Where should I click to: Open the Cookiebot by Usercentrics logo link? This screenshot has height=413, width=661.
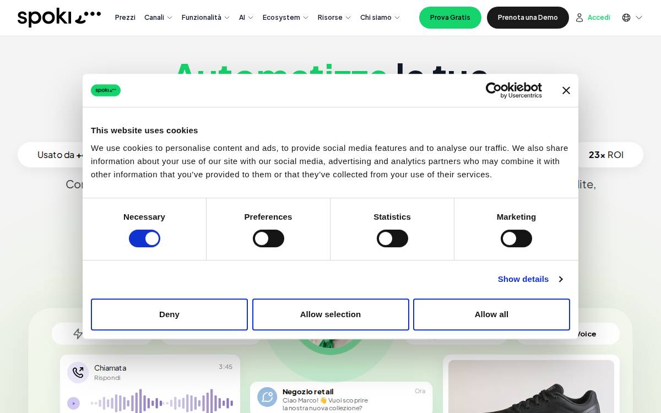(513, 90)
